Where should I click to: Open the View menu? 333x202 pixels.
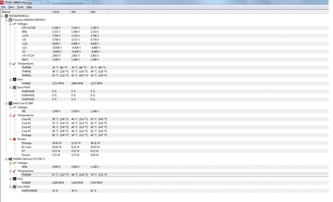click(x=11, y=7)
